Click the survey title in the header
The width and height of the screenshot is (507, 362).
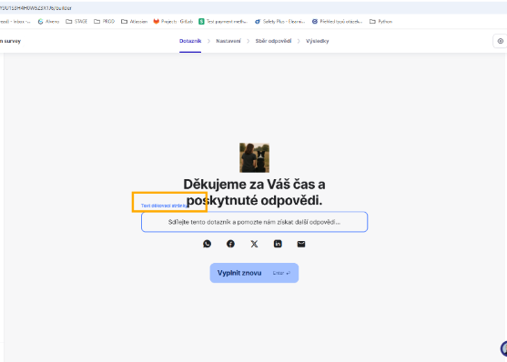point(10,41)
